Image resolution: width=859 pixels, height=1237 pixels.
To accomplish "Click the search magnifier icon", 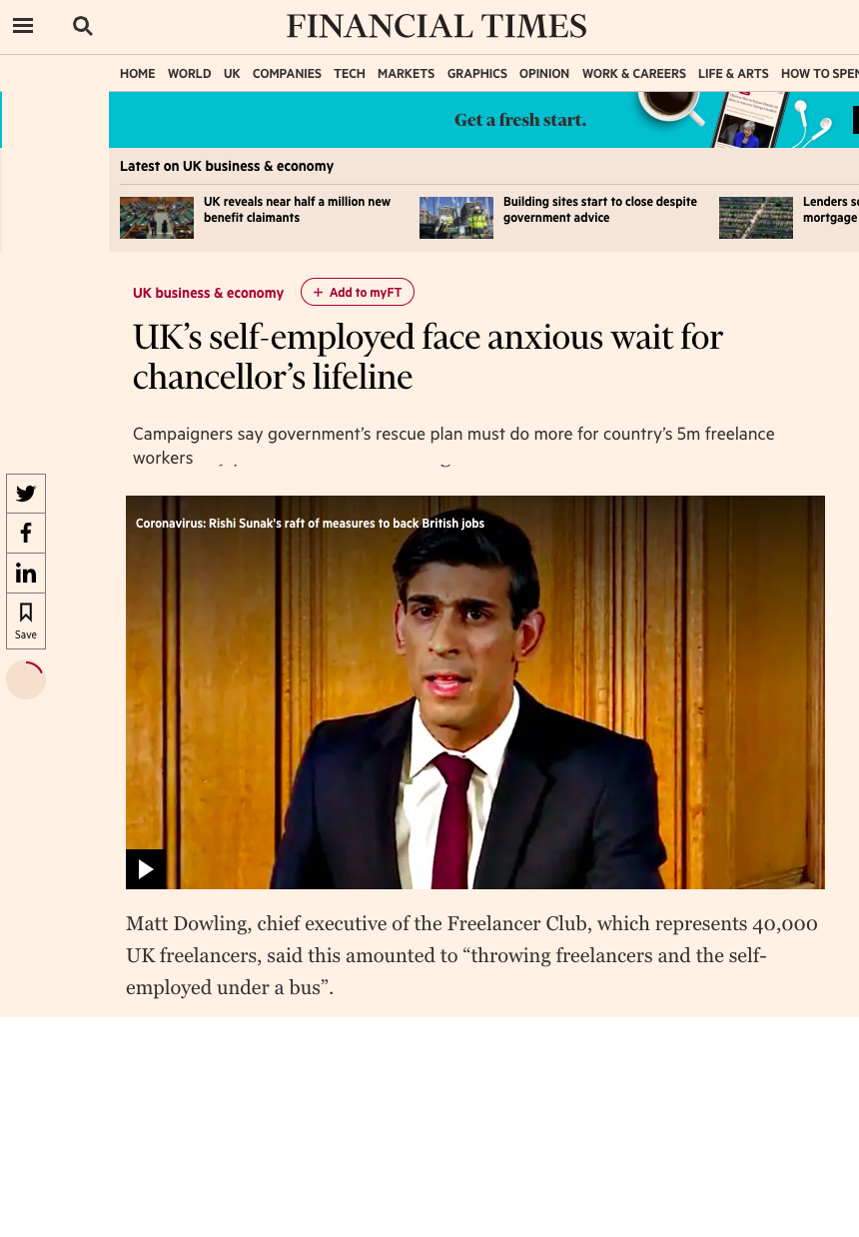I will [x=83, y=26].
